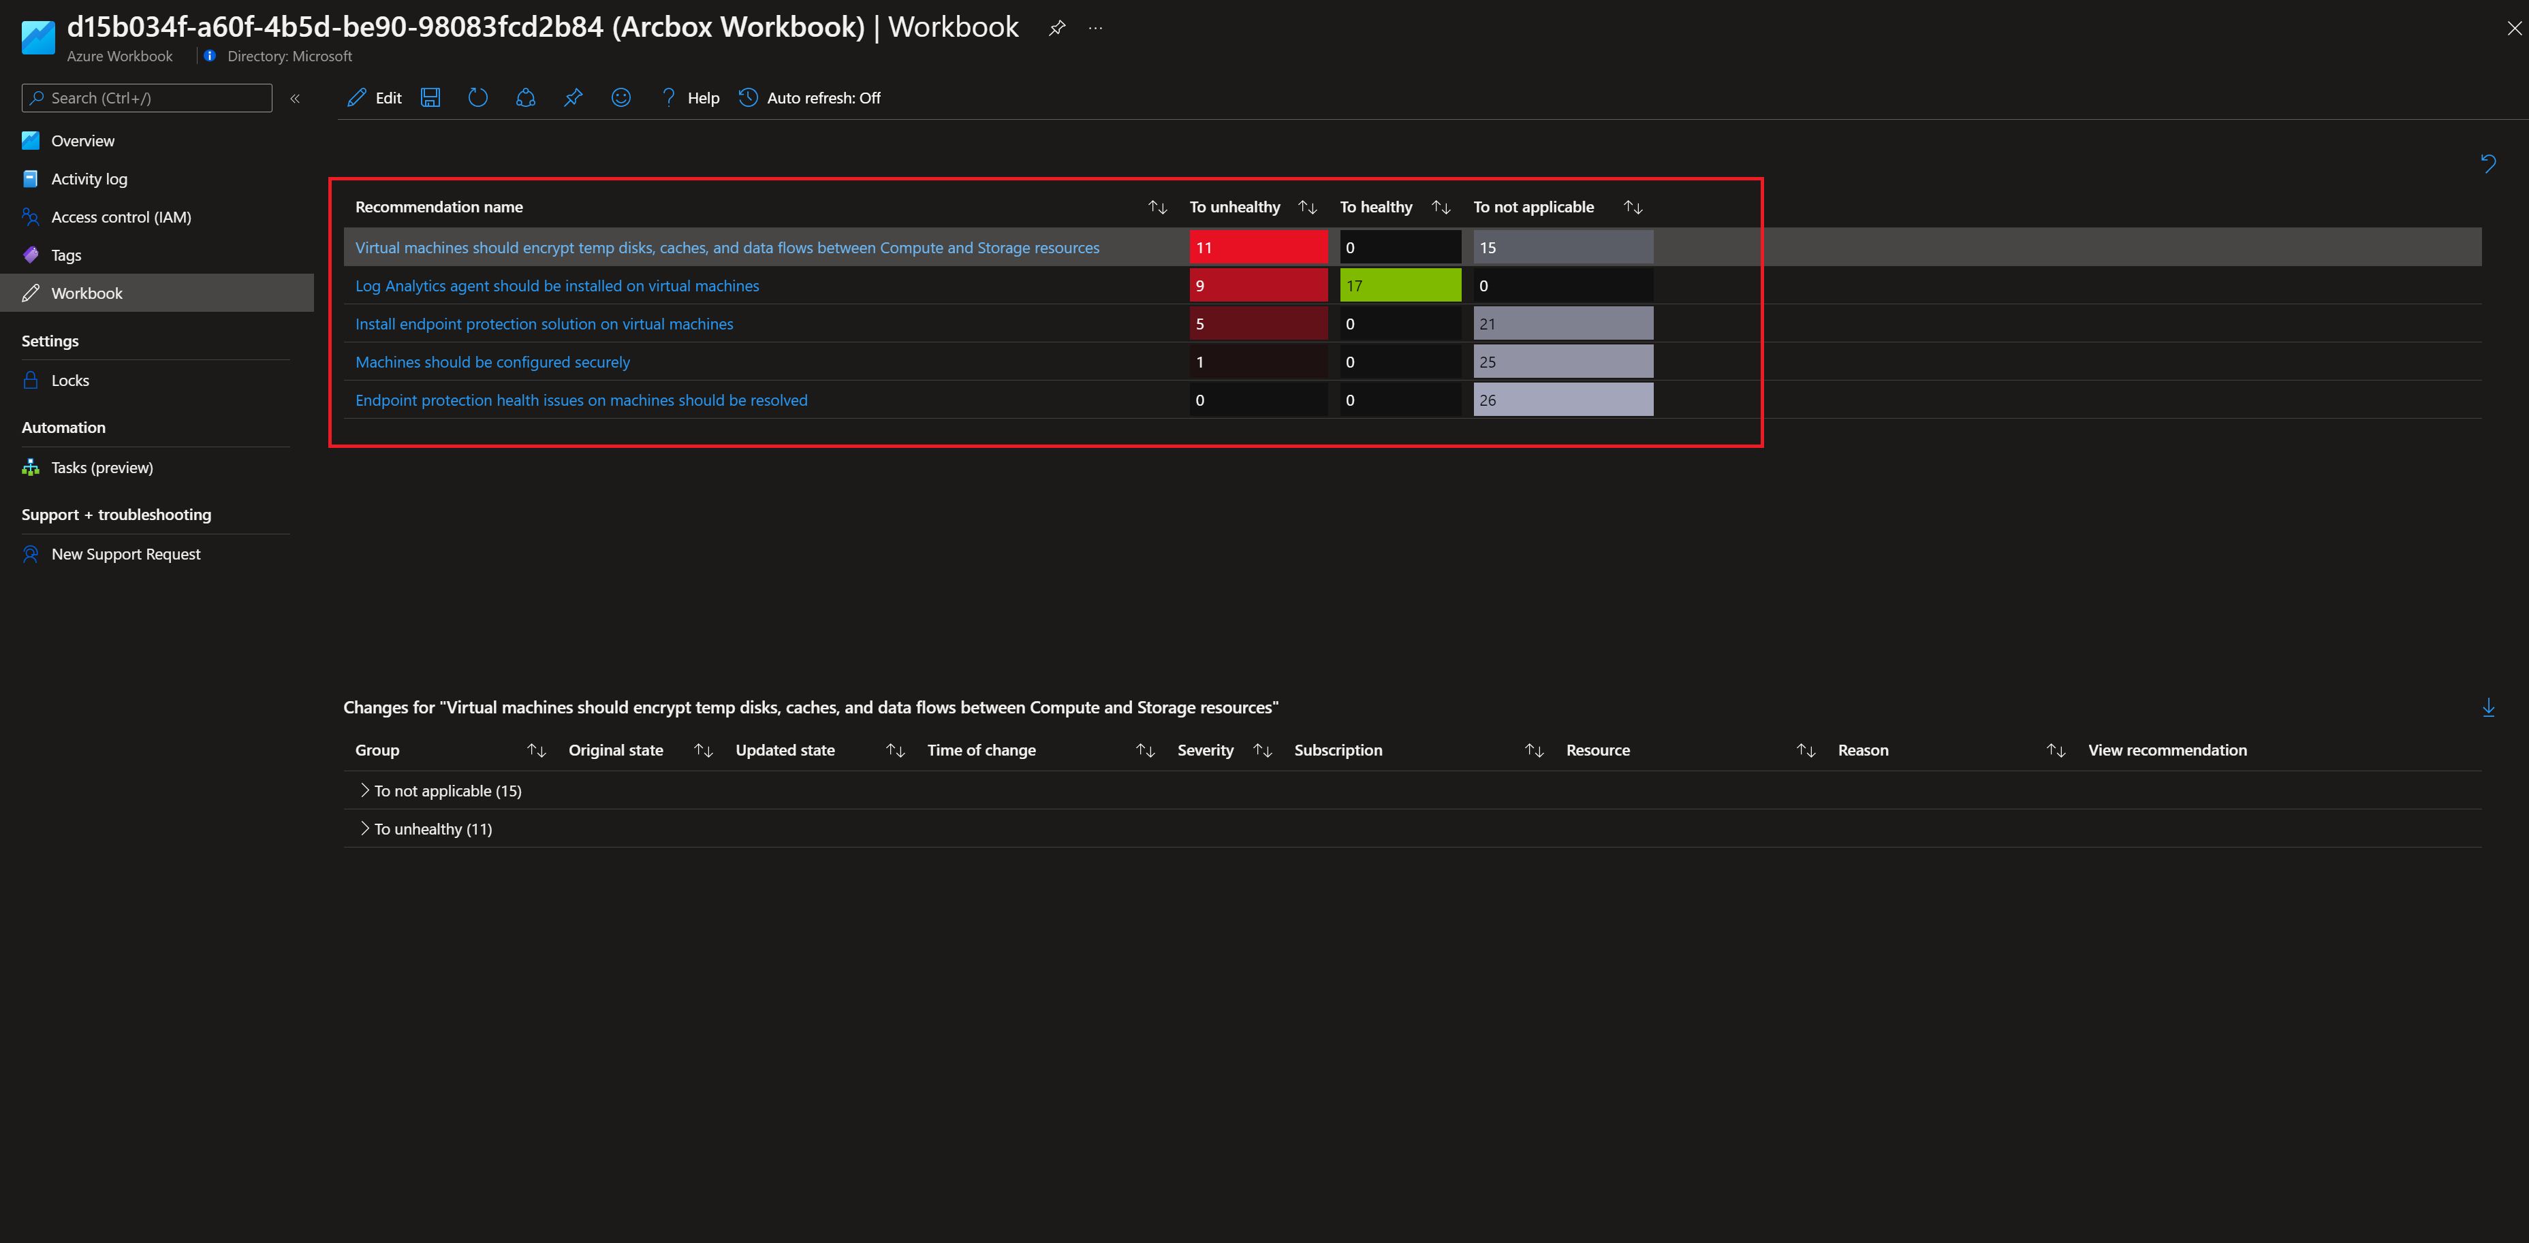Sort the To not applicable column
The image size is (2529, 1243).
point(1633,207)
